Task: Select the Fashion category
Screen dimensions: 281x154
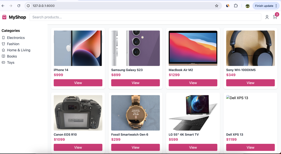Action: tap(13, 44)
